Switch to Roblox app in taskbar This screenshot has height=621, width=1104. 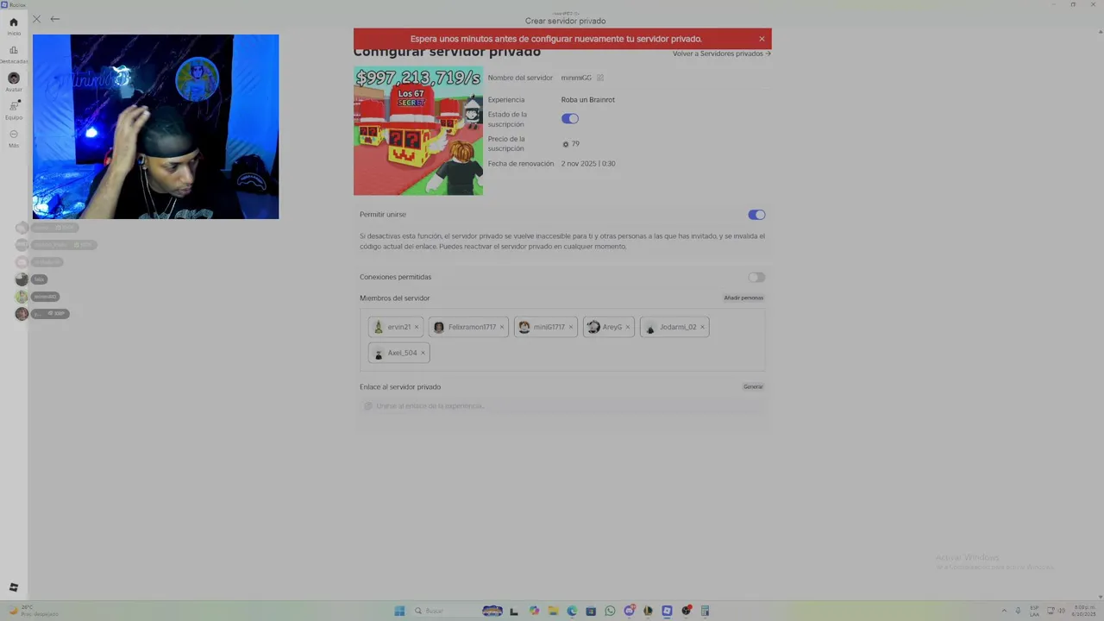point(667,611)
